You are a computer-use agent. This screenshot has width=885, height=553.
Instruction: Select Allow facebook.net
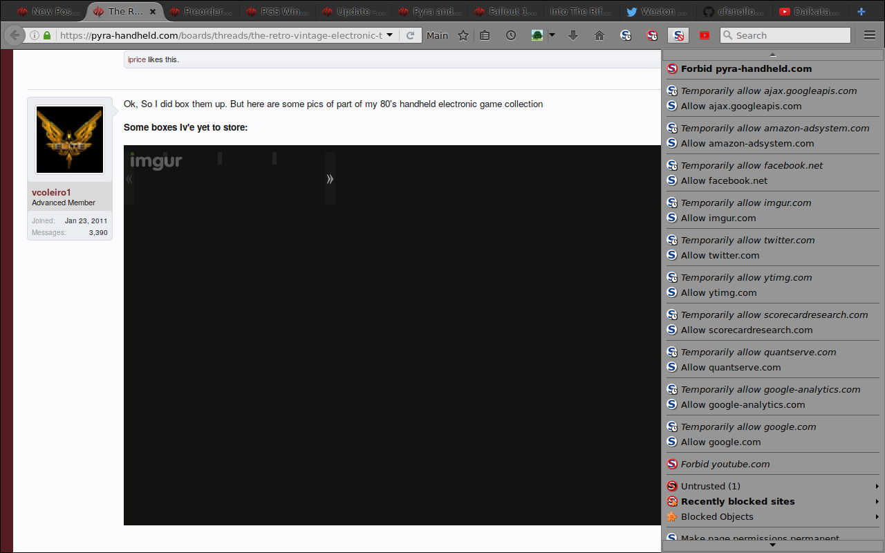(724, 180)
